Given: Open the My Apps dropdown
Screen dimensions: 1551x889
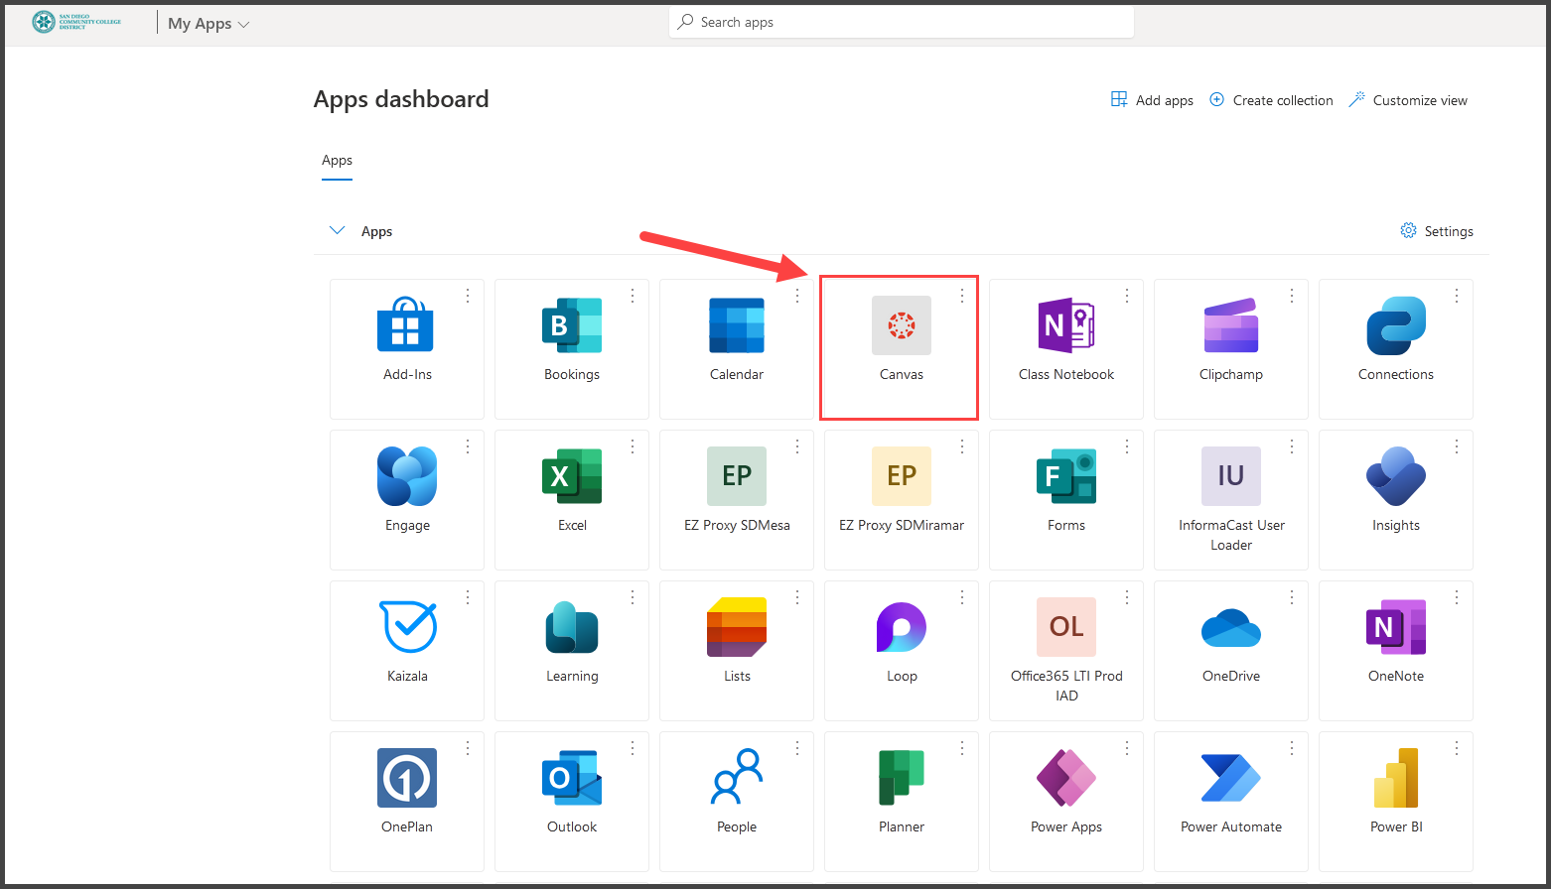Looking at the screenshot, I should click(x=208, y=23).
